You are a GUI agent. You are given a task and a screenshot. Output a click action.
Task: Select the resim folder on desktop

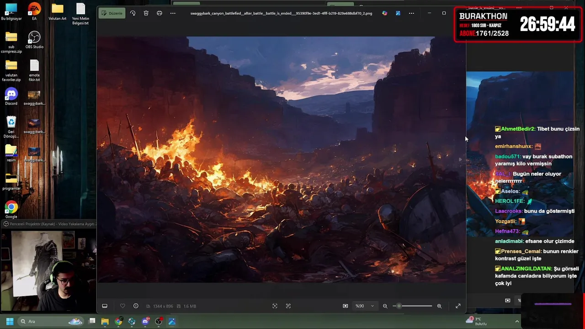coord(11,154)
